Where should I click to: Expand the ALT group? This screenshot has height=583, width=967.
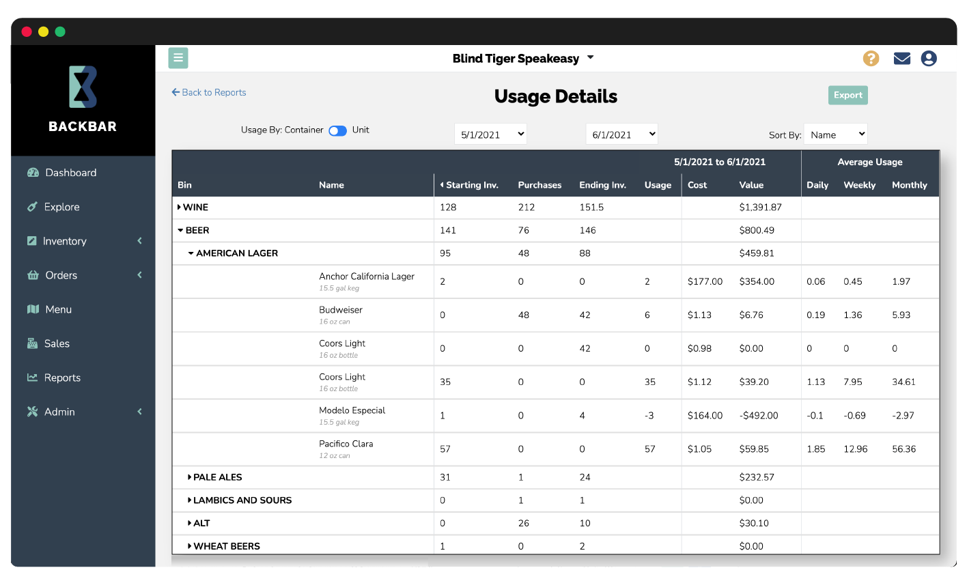tap(190, 523)
